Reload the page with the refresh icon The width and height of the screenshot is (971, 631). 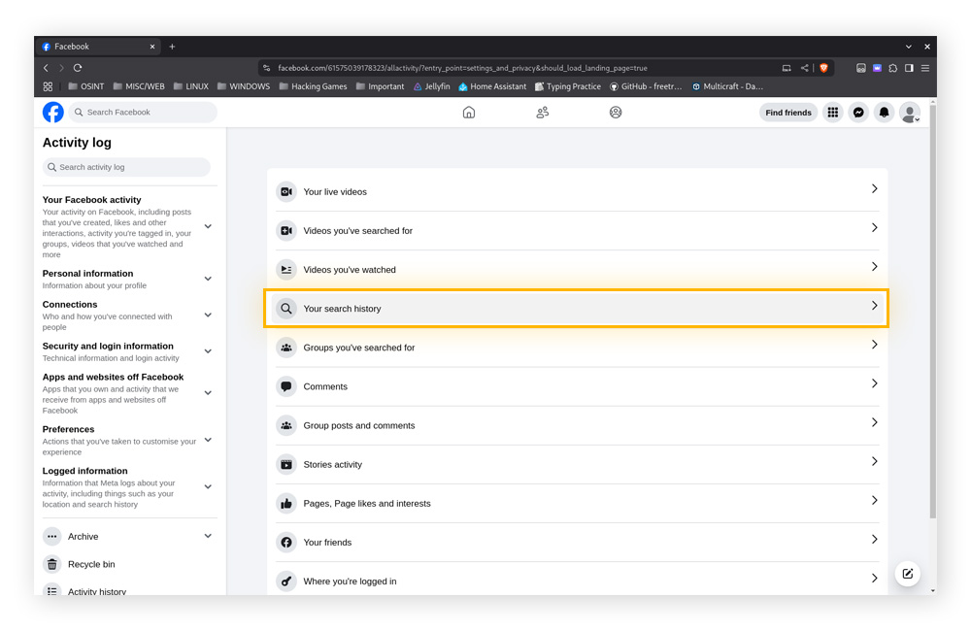[78, 68]
